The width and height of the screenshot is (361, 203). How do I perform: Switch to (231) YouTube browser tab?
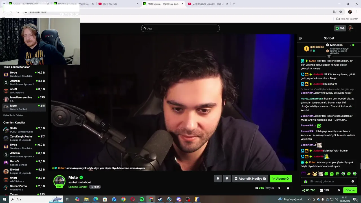coord(118,4)
